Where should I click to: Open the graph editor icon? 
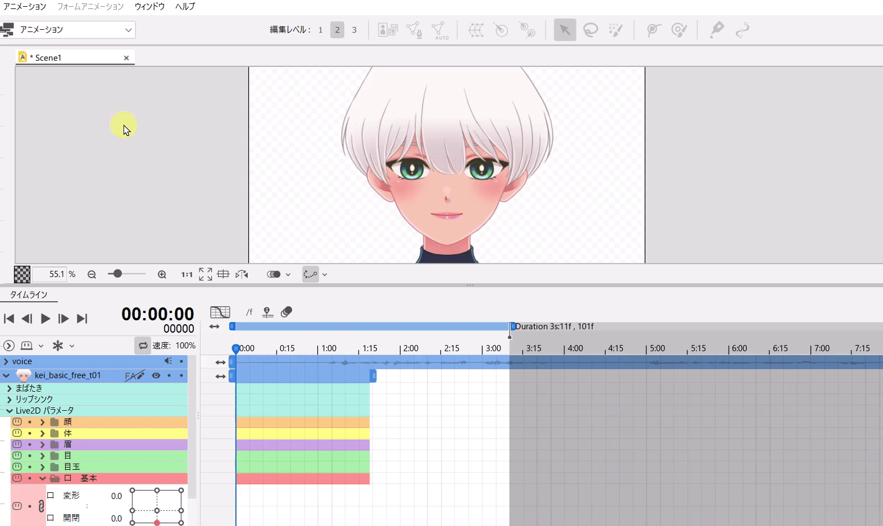coord(220,312)
